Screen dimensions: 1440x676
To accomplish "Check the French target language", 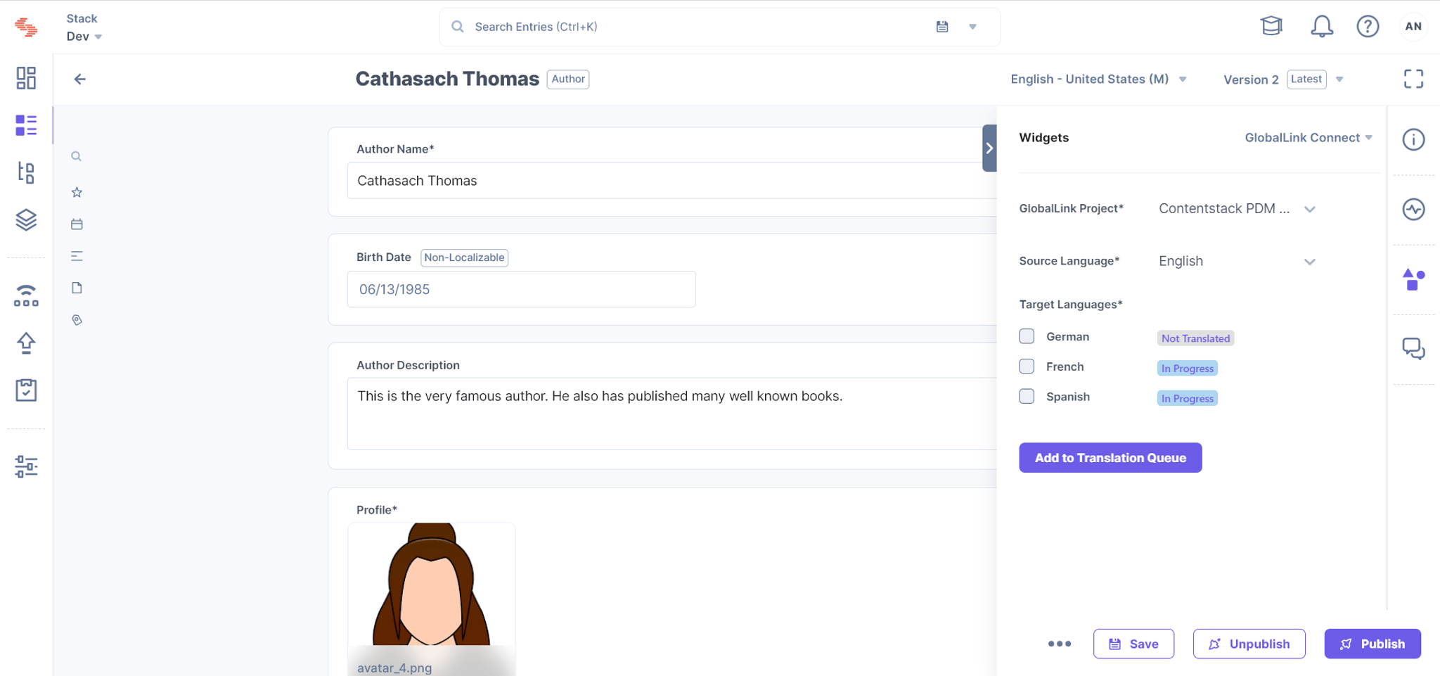I will pyautogui.click(x=1027, y=366).
